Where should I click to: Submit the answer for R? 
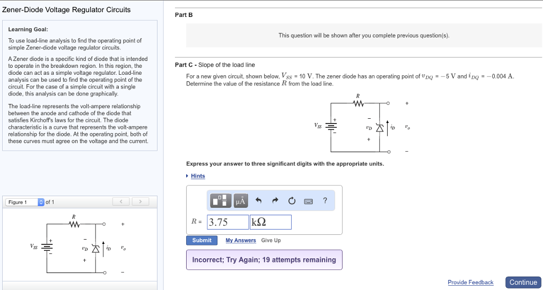click(202, 240)
